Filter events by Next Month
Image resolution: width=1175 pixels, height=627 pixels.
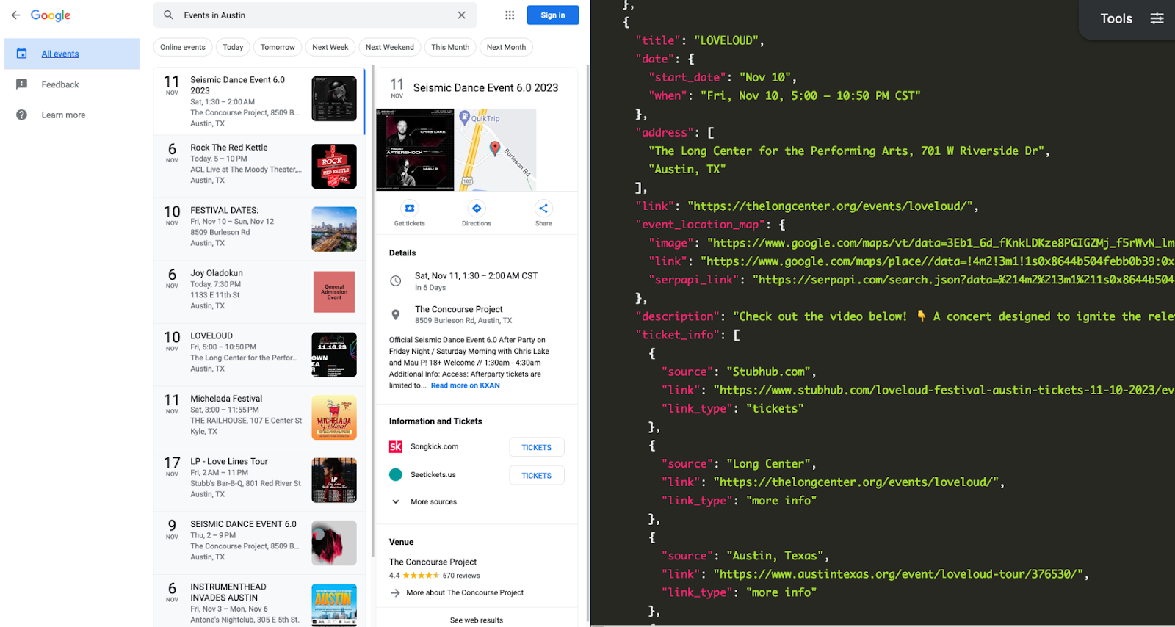click(506, 47)
